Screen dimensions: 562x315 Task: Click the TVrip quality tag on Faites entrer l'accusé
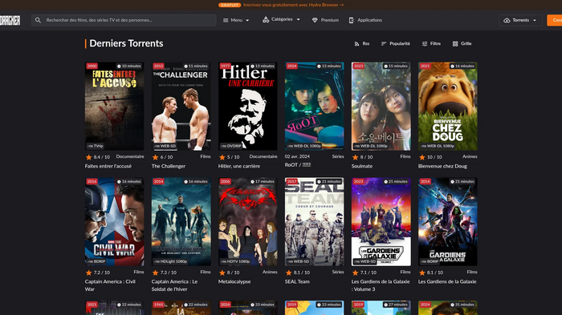[96, 146]
